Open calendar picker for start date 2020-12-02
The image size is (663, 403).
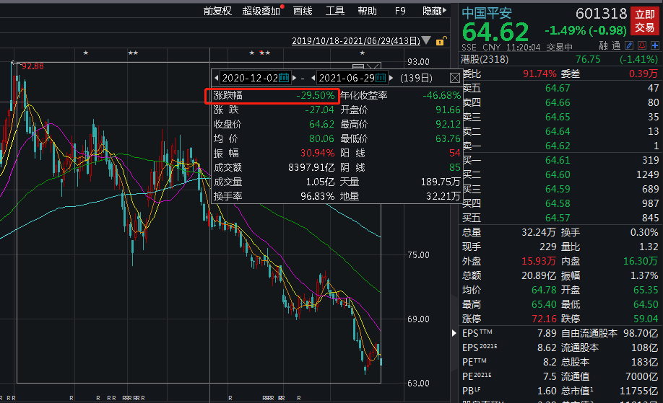pos(284,78)
